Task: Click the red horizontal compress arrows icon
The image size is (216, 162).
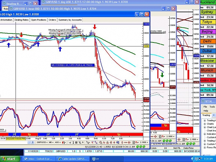Action: point(125,142)
